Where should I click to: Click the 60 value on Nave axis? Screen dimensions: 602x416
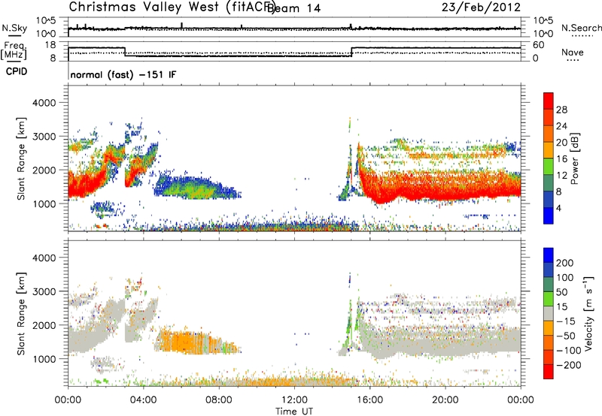[x=539, y=45]
